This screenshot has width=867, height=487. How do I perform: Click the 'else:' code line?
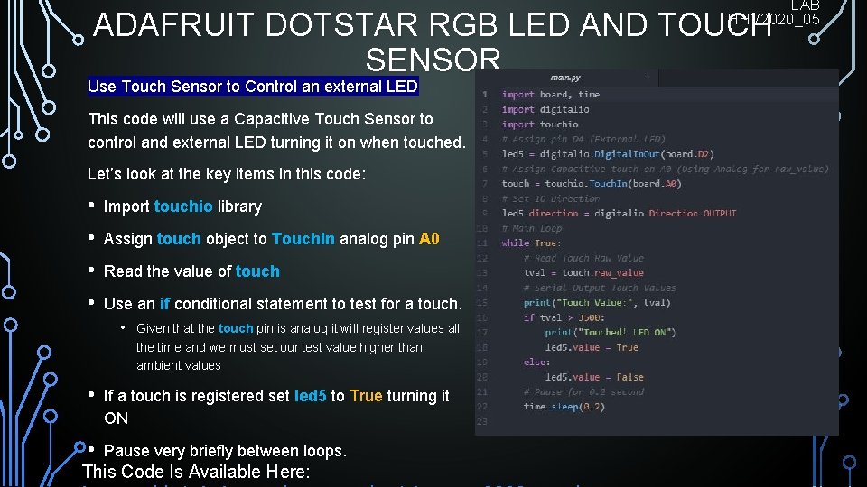[536, 363]
